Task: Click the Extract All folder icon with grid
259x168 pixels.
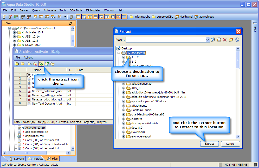Action: (x=47, y=64)
